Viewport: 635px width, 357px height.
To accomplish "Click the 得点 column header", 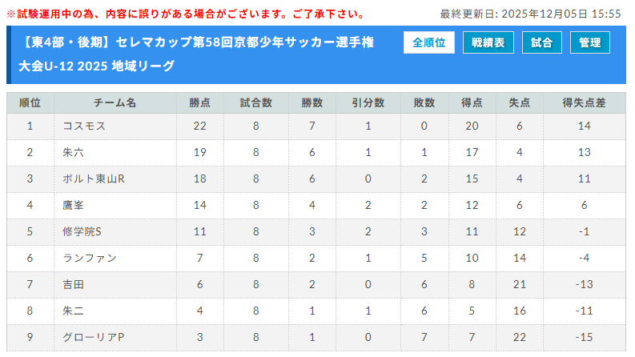I will click(472, 102).
